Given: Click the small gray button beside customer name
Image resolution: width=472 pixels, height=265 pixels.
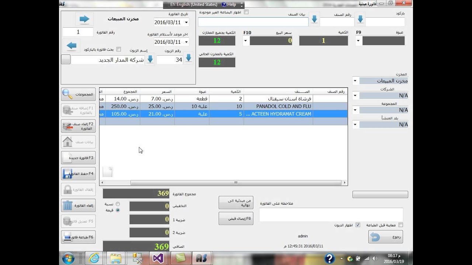Looking at the screenshot, I should pyautogui.click(x=66, y=59).
